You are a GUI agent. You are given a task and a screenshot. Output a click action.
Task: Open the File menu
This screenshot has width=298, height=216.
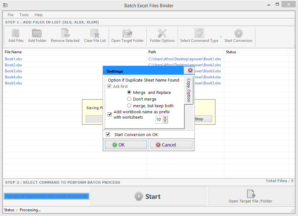click(10, 15)
